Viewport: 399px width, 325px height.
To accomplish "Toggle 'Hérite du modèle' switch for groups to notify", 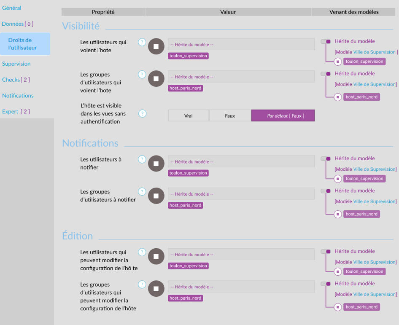I will coord(325,191).
